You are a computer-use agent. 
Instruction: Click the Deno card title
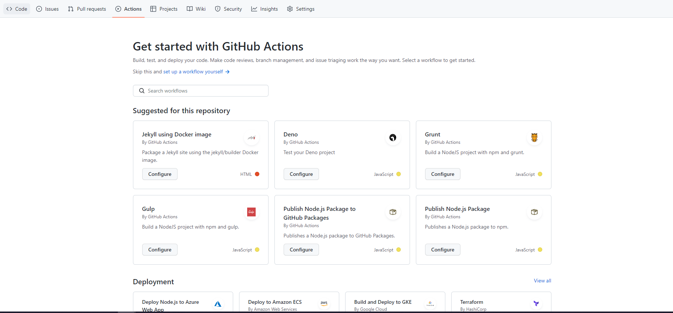pyautogui.click(x=291, y=135)
